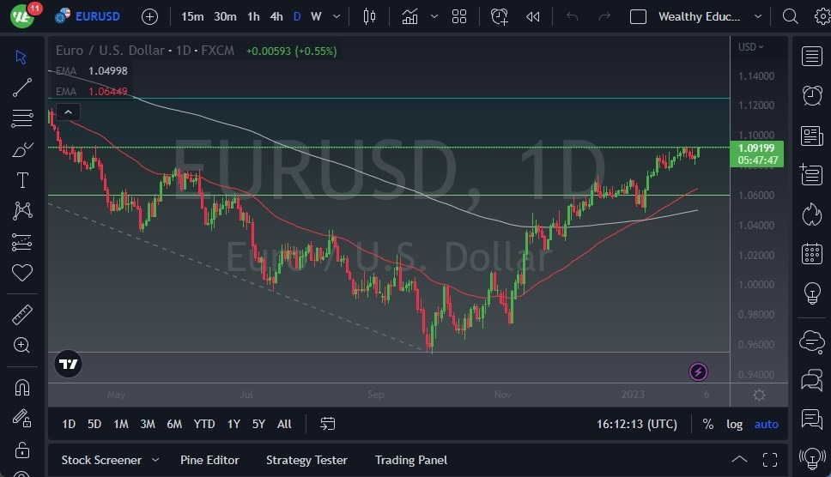Toggle auto scale mode
This screenshot has height=477, width=831.
(767, 424)
